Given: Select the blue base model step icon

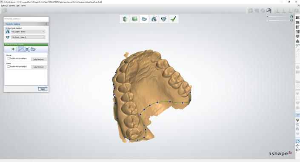Looking at the screenshot, I should [x=144, y=19].
